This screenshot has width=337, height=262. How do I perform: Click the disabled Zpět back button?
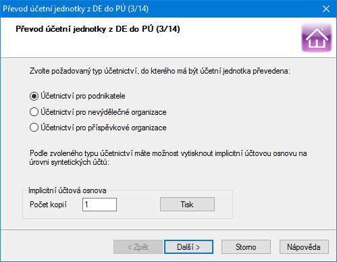tap(138, 247)
